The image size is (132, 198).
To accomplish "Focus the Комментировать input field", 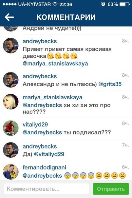I will 47,189.
